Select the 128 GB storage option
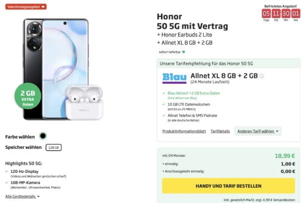The image size is (302, 203). [x=53, y=147]
